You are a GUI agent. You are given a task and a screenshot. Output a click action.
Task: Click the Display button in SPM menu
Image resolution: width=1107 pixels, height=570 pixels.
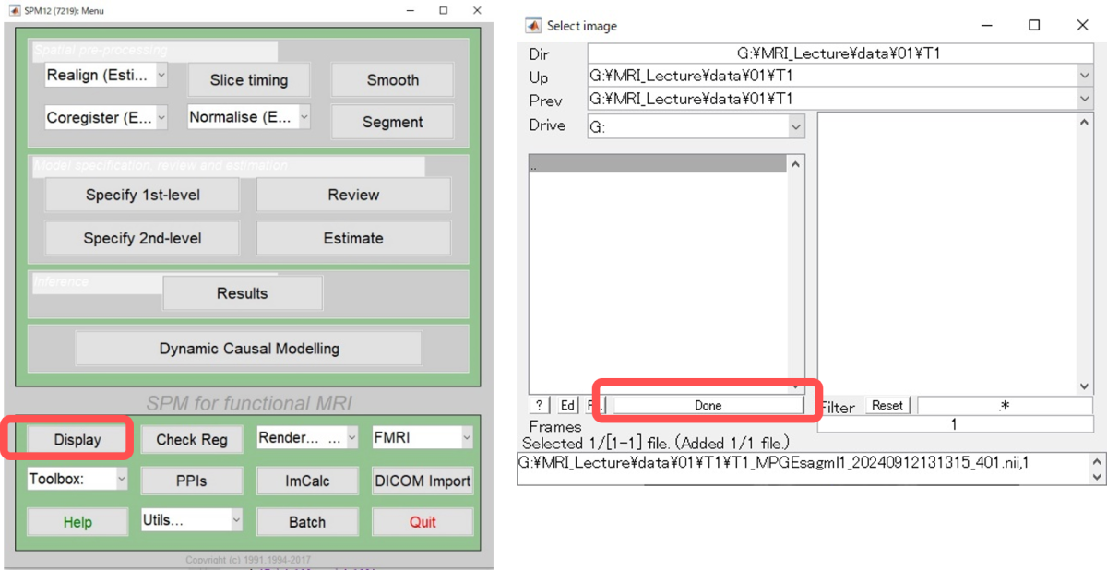pos(77,440)
